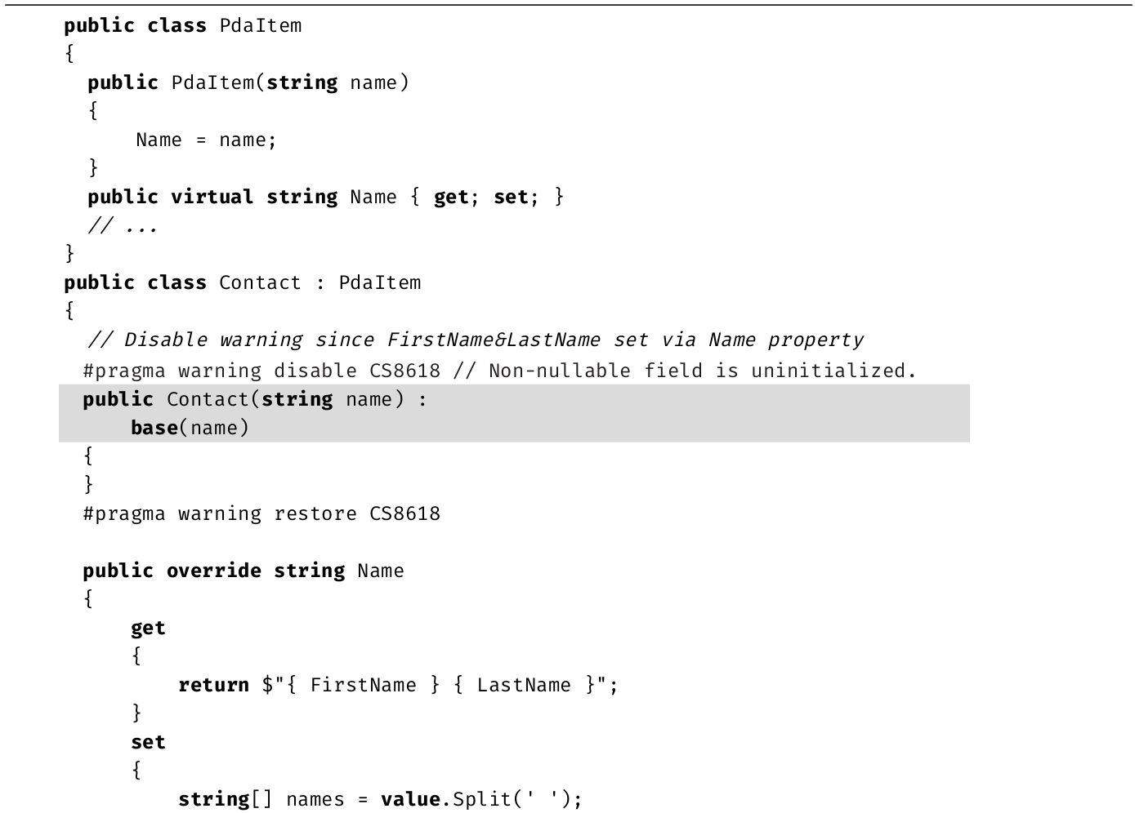The height and width of the screenshot is (813, 1135).
Task: Click the '#pragma warning restore CS8618' line
Action: pyautogui.click(x=261, y=513)
